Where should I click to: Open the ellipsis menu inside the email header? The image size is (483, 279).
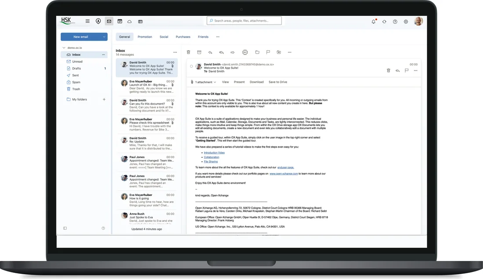(415, 71)
